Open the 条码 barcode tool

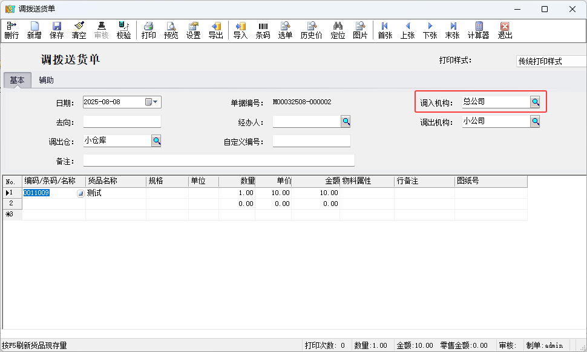coord(263,30)
